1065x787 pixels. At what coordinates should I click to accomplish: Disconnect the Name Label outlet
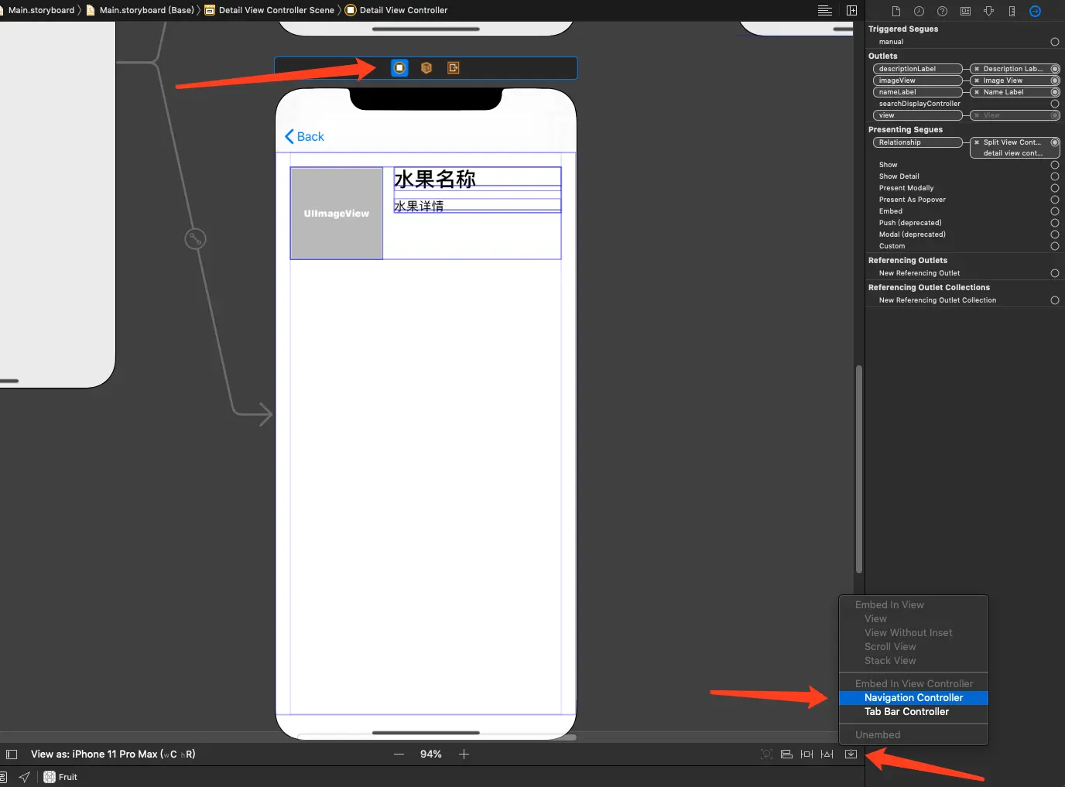tap(977, 92)
